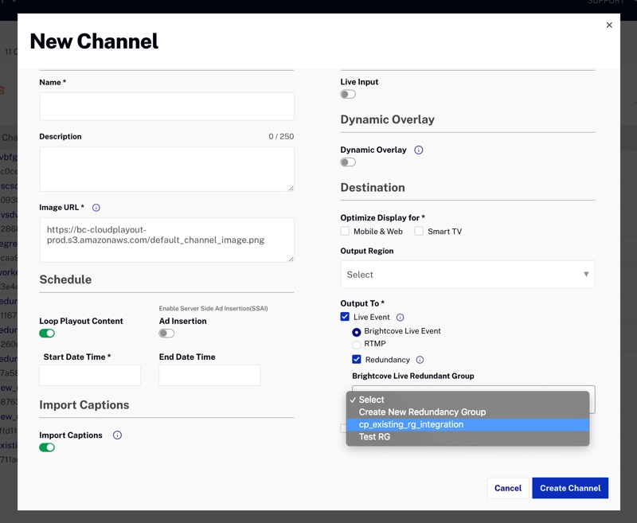Check the Mobile & Web checkbox
This screenshot has height=523, width=637.
[x=345, y=232]
